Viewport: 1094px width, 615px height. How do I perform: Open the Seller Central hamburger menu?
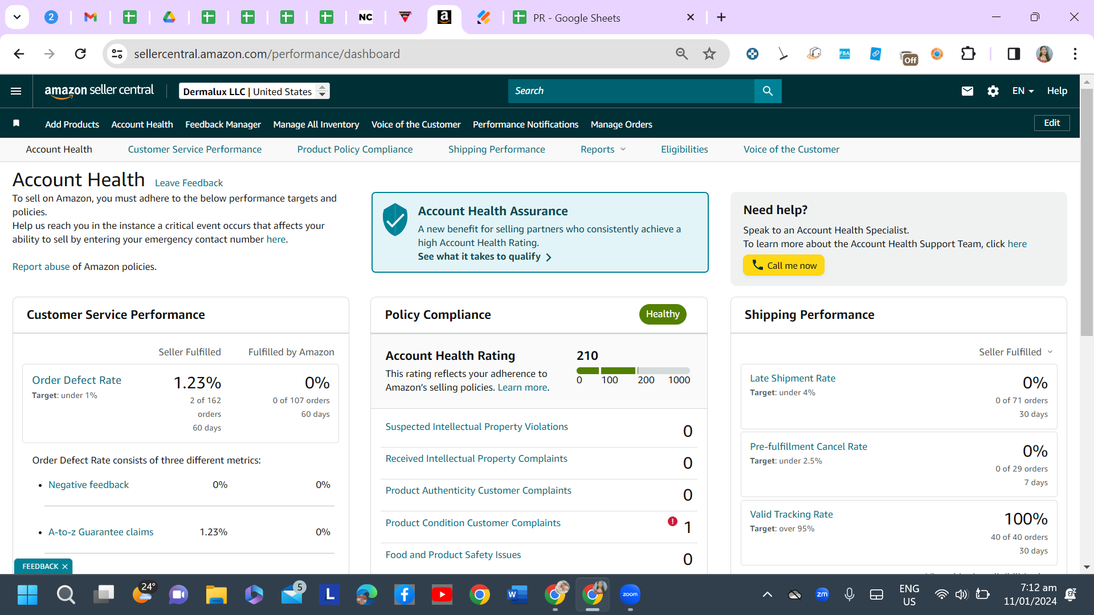[x=16, y=91]
